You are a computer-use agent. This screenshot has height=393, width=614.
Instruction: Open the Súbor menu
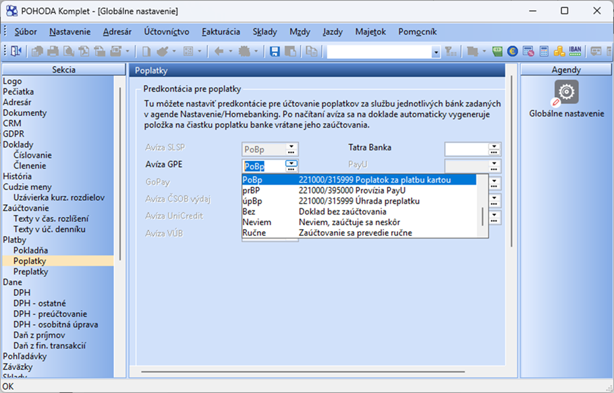(26, 32)
